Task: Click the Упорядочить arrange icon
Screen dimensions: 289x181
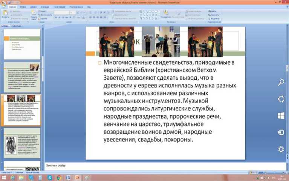Action: [166, 14]
